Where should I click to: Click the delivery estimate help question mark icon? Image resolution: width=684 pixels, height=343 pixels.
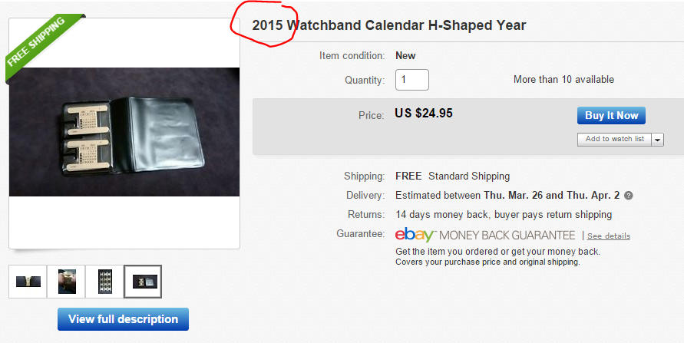click(629, 196)
